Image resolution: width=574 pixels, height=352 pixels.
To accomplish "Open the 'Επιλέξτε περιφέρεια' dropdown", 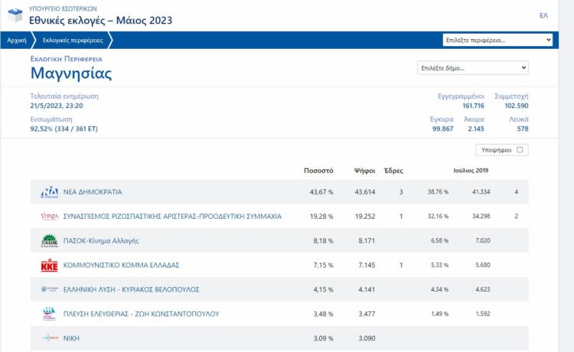I will pyautogui.click(x=497, y=40).
